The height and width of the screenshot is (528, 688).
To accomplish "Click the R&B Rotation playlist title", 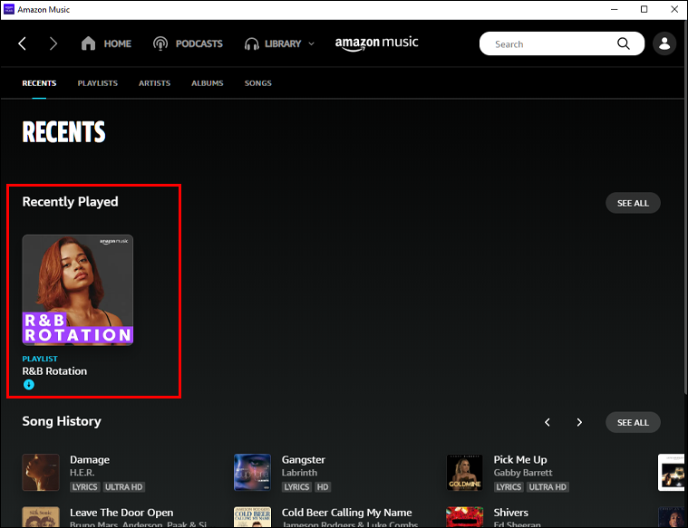I will click(x=54, y=371).
